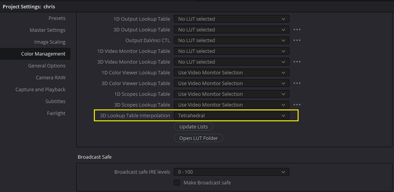This screenshot has height=192, width=394.
Task: Expand 3D Lookup Table Interpolation dropdown
Action: [231, 116]
